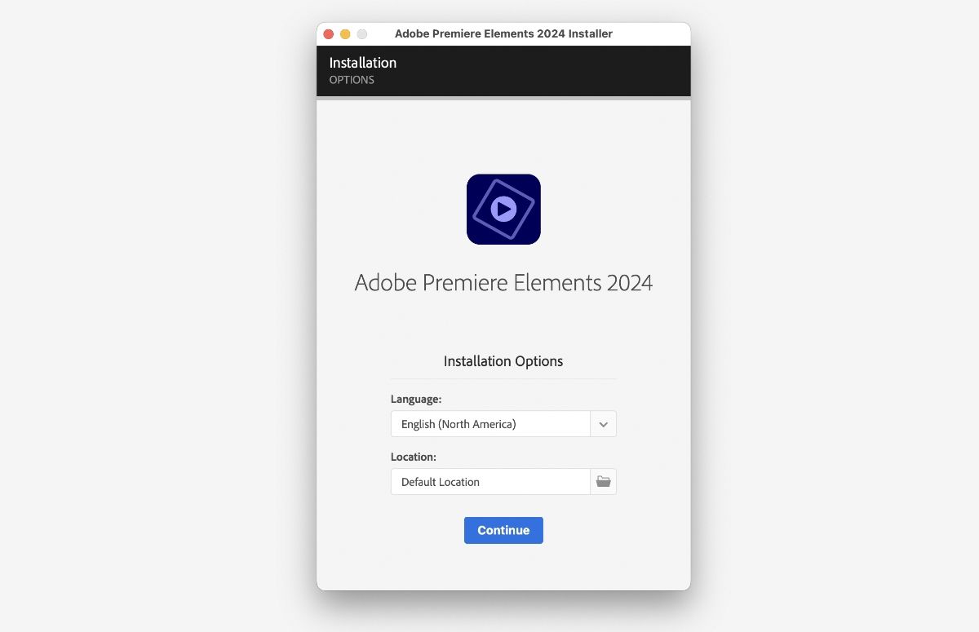This screenshot has height=632, width=979.
Task: Click the Installation Options section heading
Action: click(x=503, y=361)
